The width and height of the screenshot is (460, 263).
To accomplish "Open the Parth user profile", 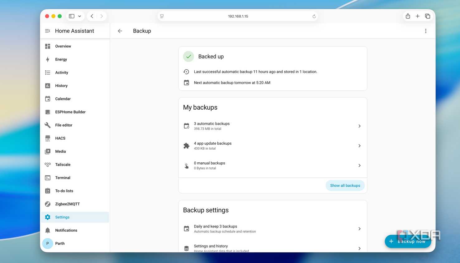I will pos(75,243).
